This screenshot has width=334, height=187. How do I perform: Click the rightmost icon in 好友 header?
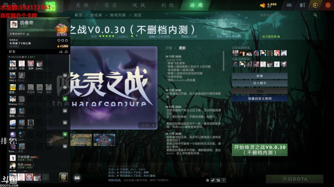pyautogui.click(x=66, y=52)
